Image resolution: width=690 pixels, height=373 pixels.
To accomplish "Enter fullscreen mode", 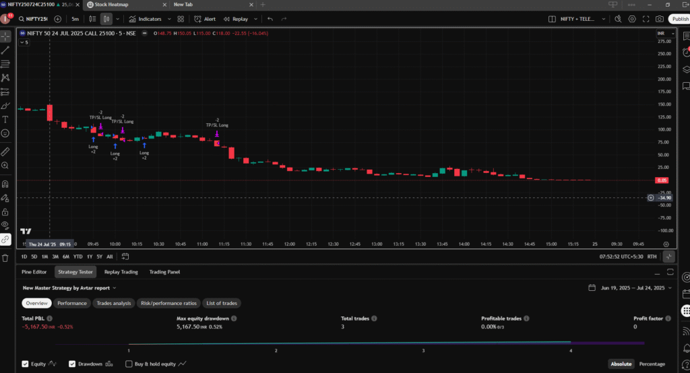I will click(x=646, y=19).
